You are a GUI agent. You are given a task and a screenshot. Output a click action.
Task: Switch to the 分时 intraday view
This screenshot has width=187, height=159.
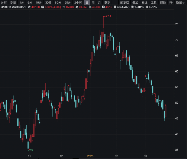4,2
